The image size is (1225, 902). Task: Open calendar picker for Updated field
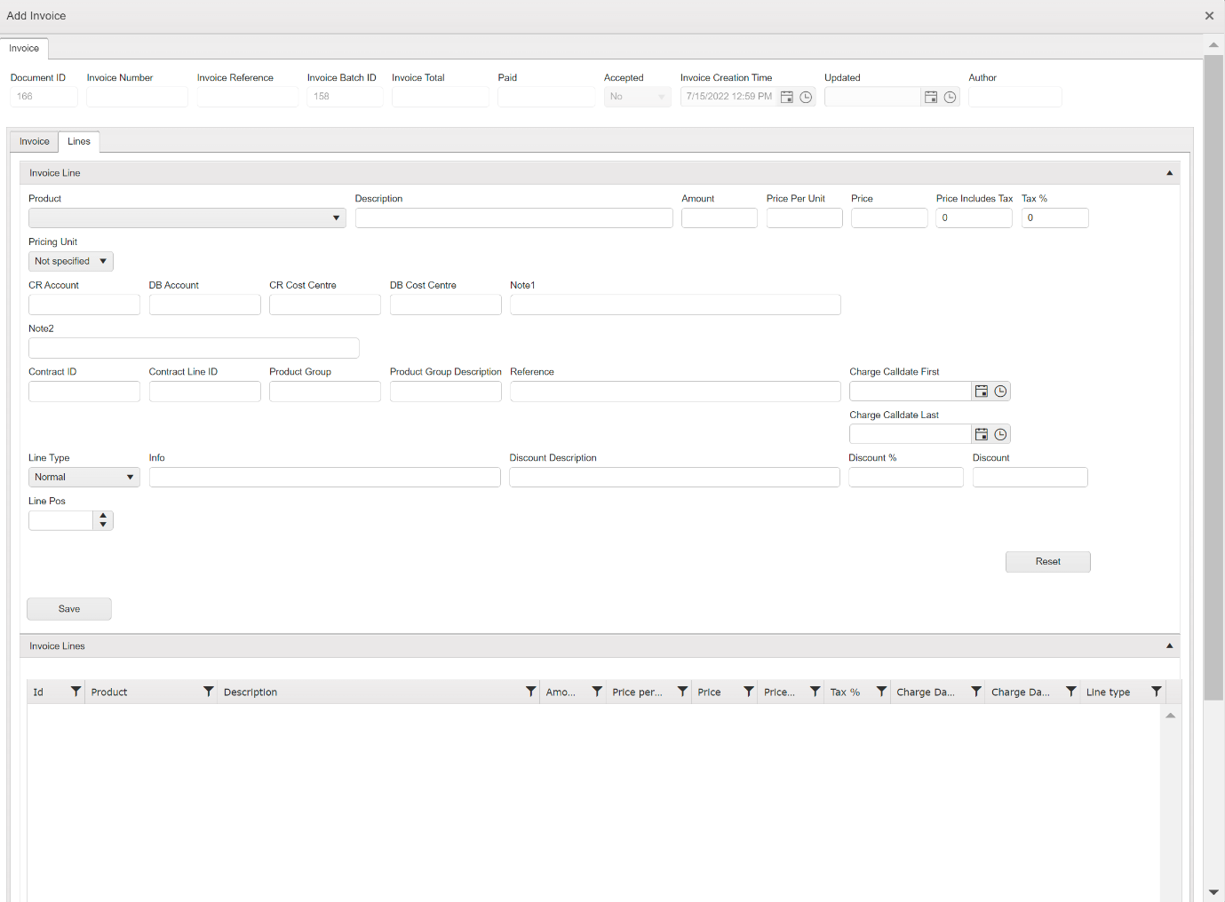930,98
